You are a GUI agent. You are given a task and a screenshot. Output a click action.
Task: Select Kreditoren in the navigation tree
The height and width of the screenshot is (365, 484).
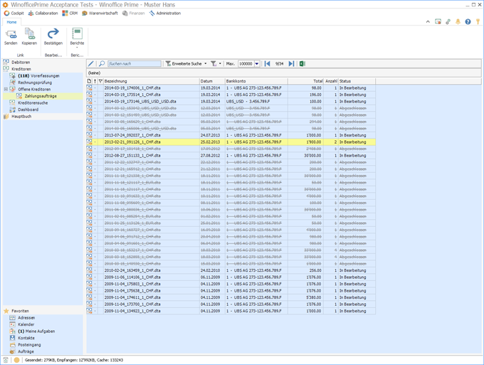(x=21, y=69)
